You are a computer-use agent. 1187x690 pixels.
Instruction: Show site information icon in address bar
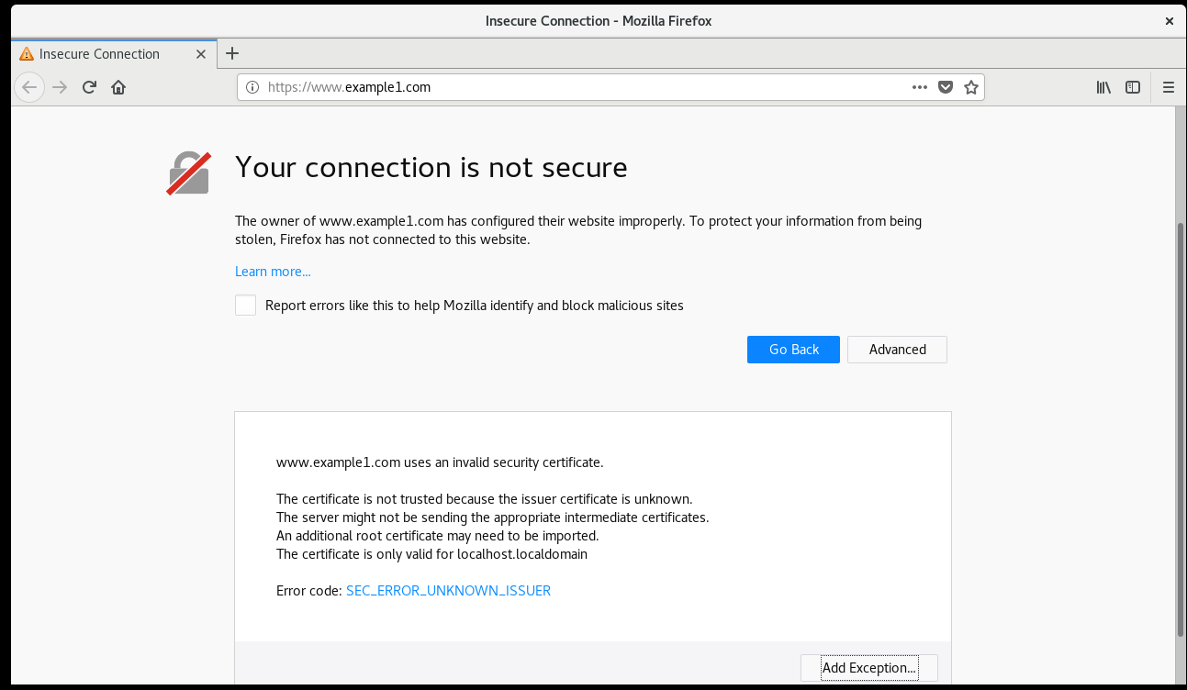252,87
